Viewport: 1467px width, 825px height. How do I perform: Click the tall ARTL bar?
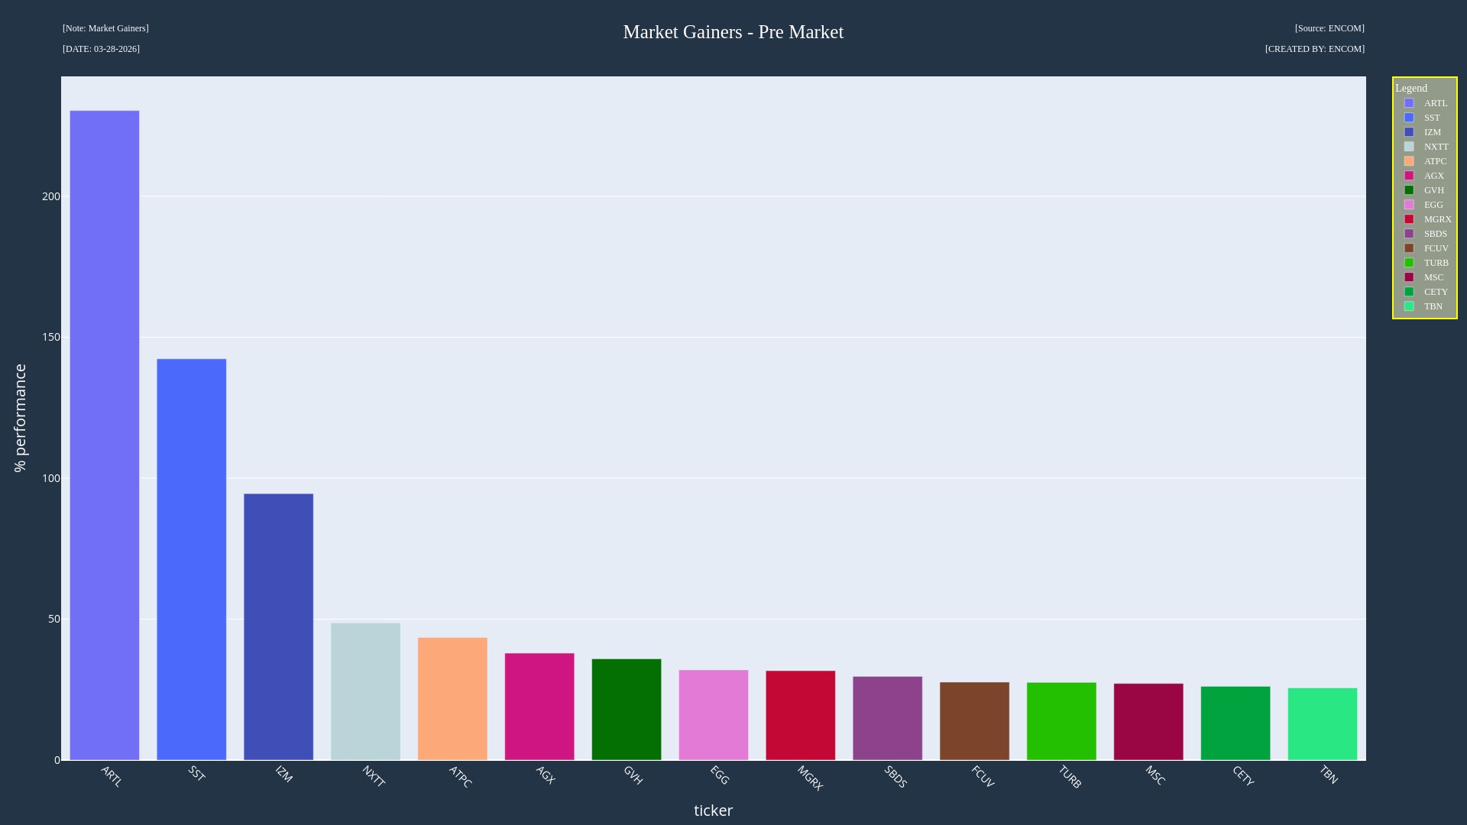click(105, 435)
